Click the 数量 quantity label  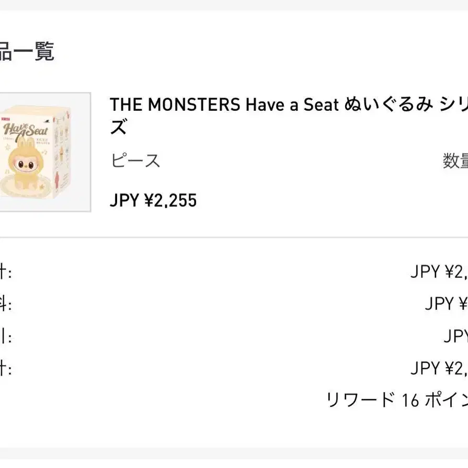click(455, 161)
